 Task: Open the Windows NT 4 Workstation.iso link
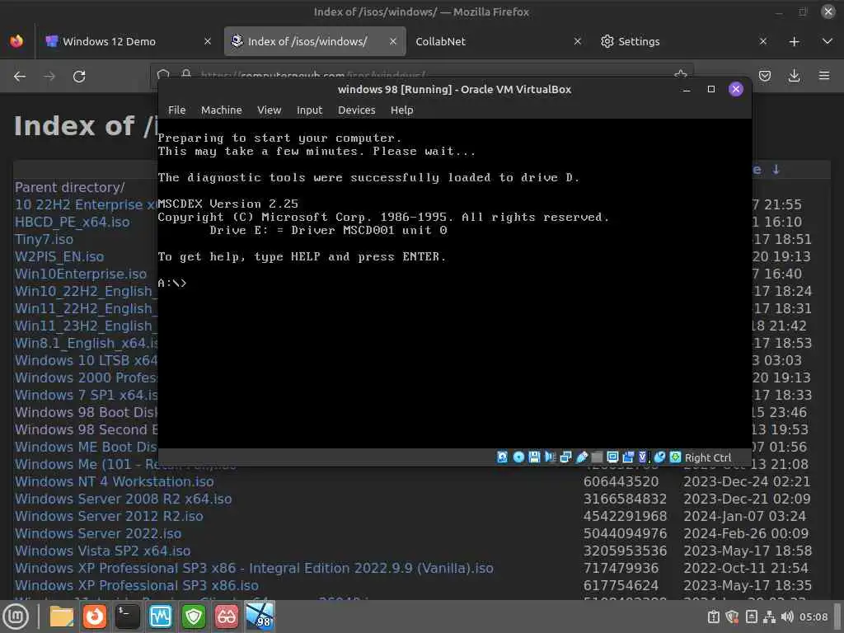coord(114,481)
